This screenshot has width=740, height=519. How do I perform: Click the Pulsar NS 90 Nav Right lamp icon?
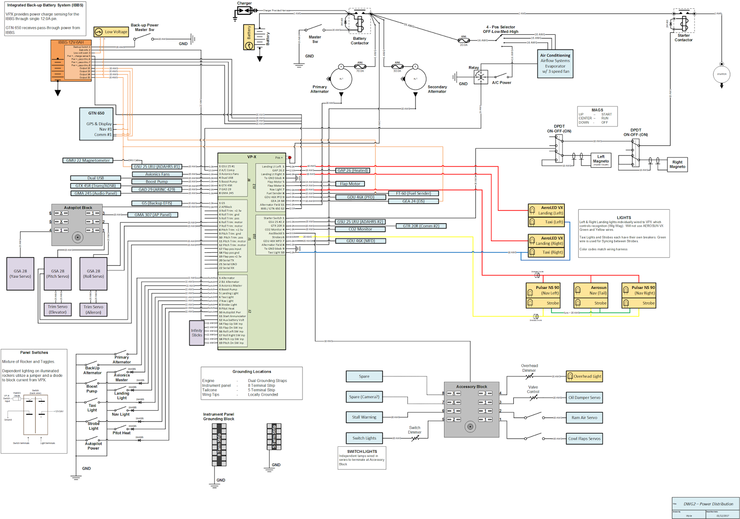(x=625, y=290)
